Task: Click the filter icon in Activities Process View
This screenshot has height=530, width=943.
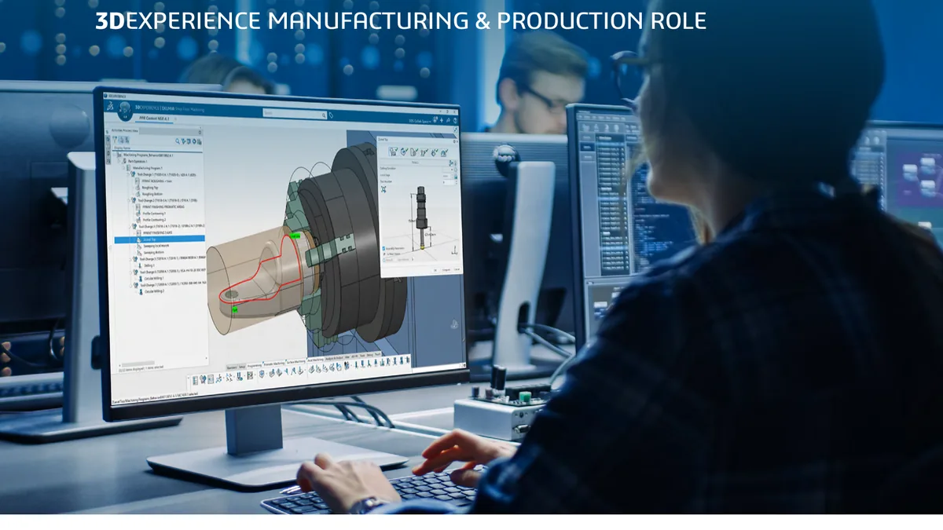Action: (115, 139)
